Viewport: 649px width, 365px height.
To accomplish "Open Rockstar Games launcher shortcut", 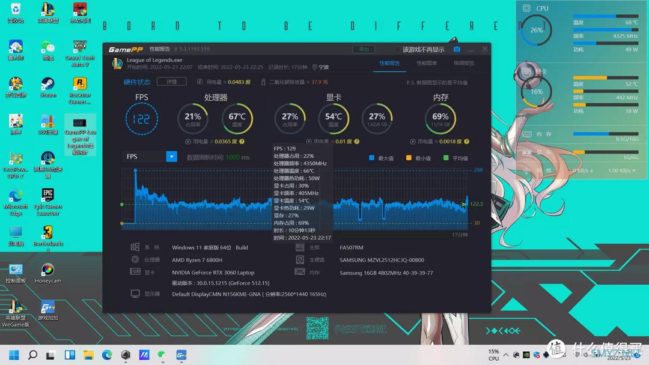I will pyautogui.click(x=80, y=91).
